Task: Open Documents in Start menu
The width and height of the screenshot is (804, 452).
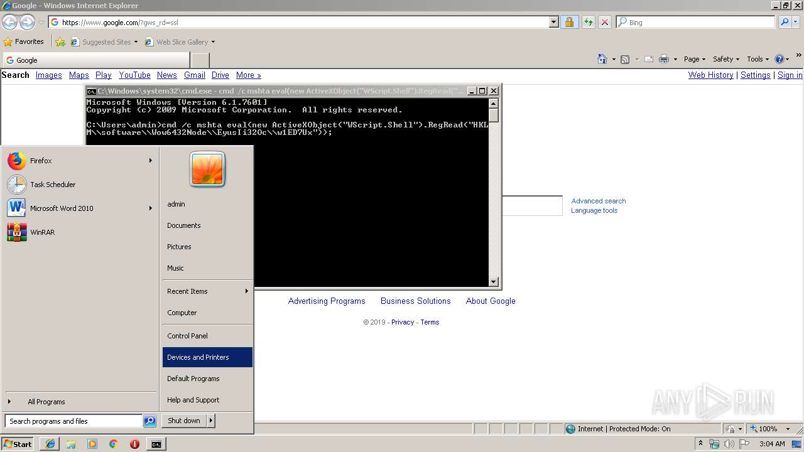Action: pos(207,225)
